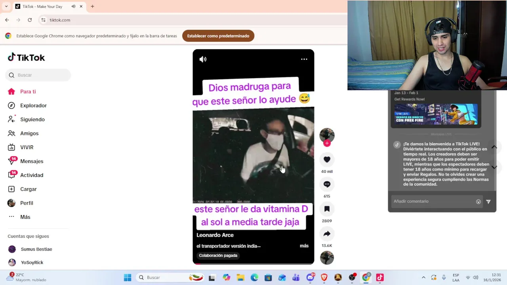507x285 pixels.
Task: Mute the tab via audio indicator
Action: [73, 6]
